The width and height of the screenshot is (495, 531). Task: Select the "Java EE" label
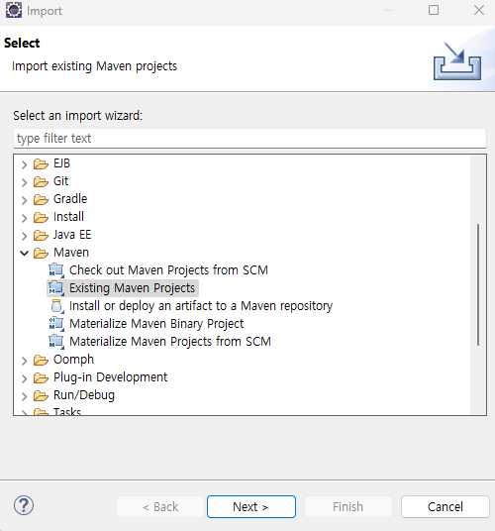(72, 235)
